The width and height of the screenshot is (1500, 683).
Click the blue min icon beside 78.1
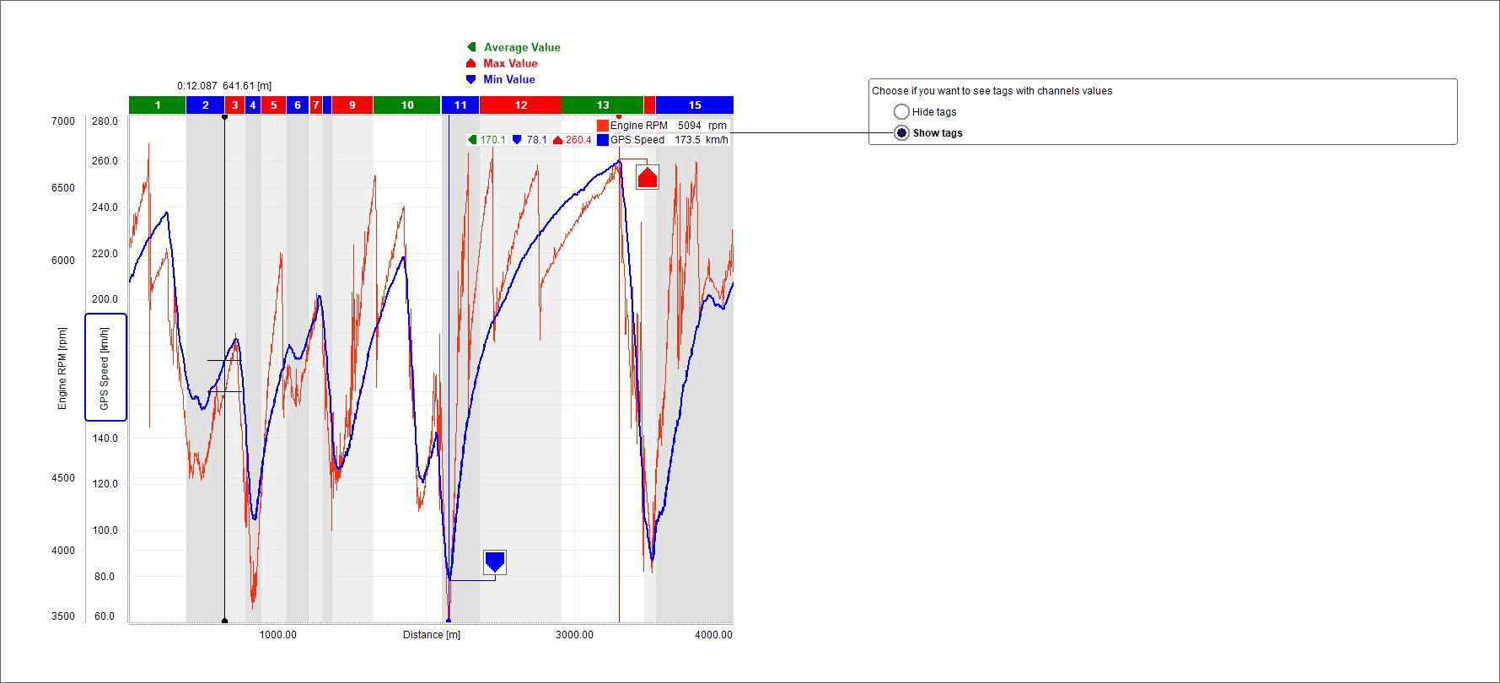click(517, 140)
